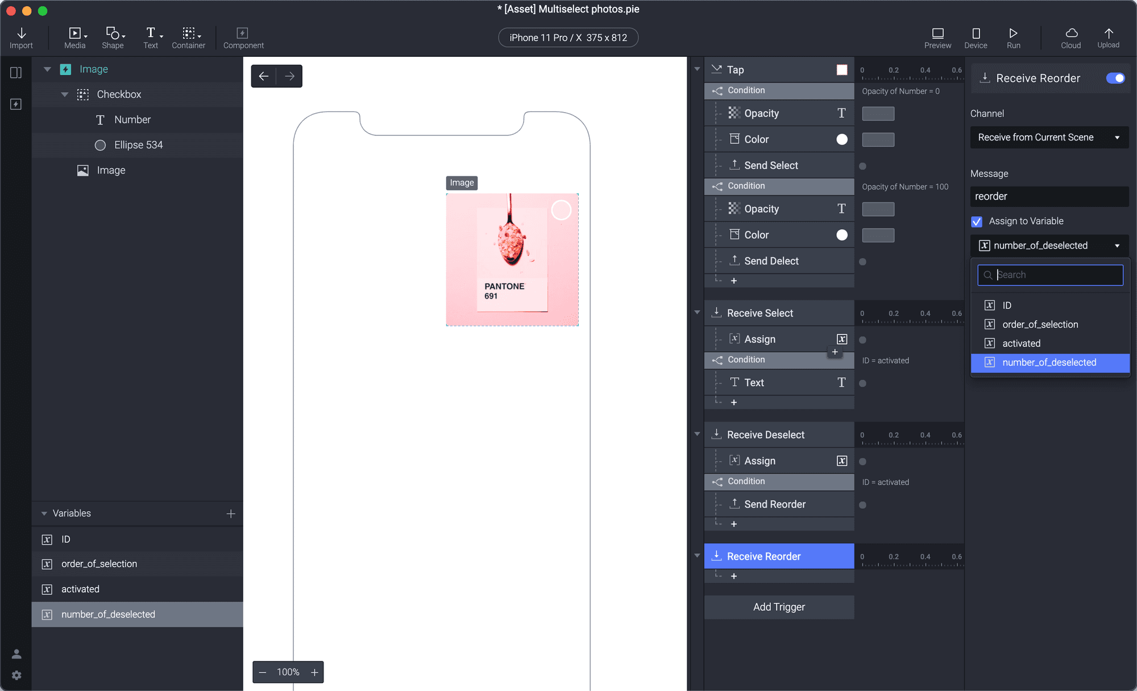The image size is (1137, 691).
Task: Select the Image layer under Checkbox
Action: (138, 170)
